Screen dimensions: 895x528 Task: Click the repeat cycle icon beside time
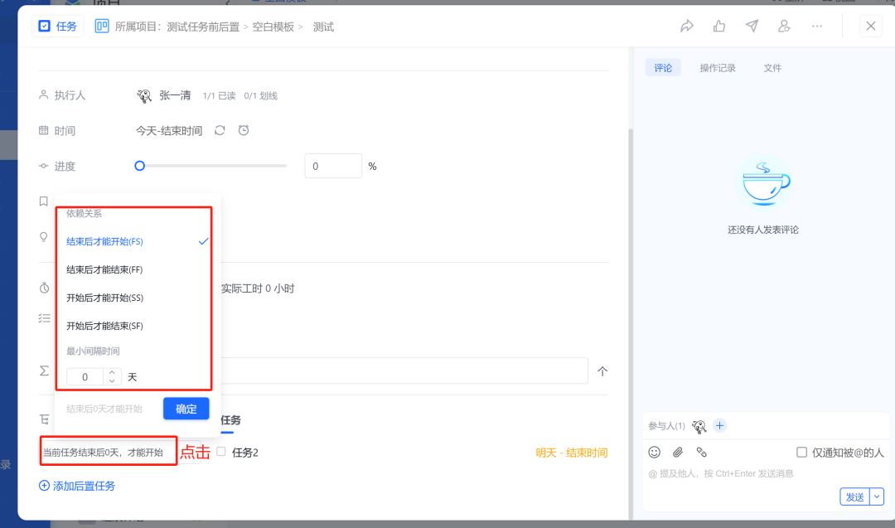[220, 131]
